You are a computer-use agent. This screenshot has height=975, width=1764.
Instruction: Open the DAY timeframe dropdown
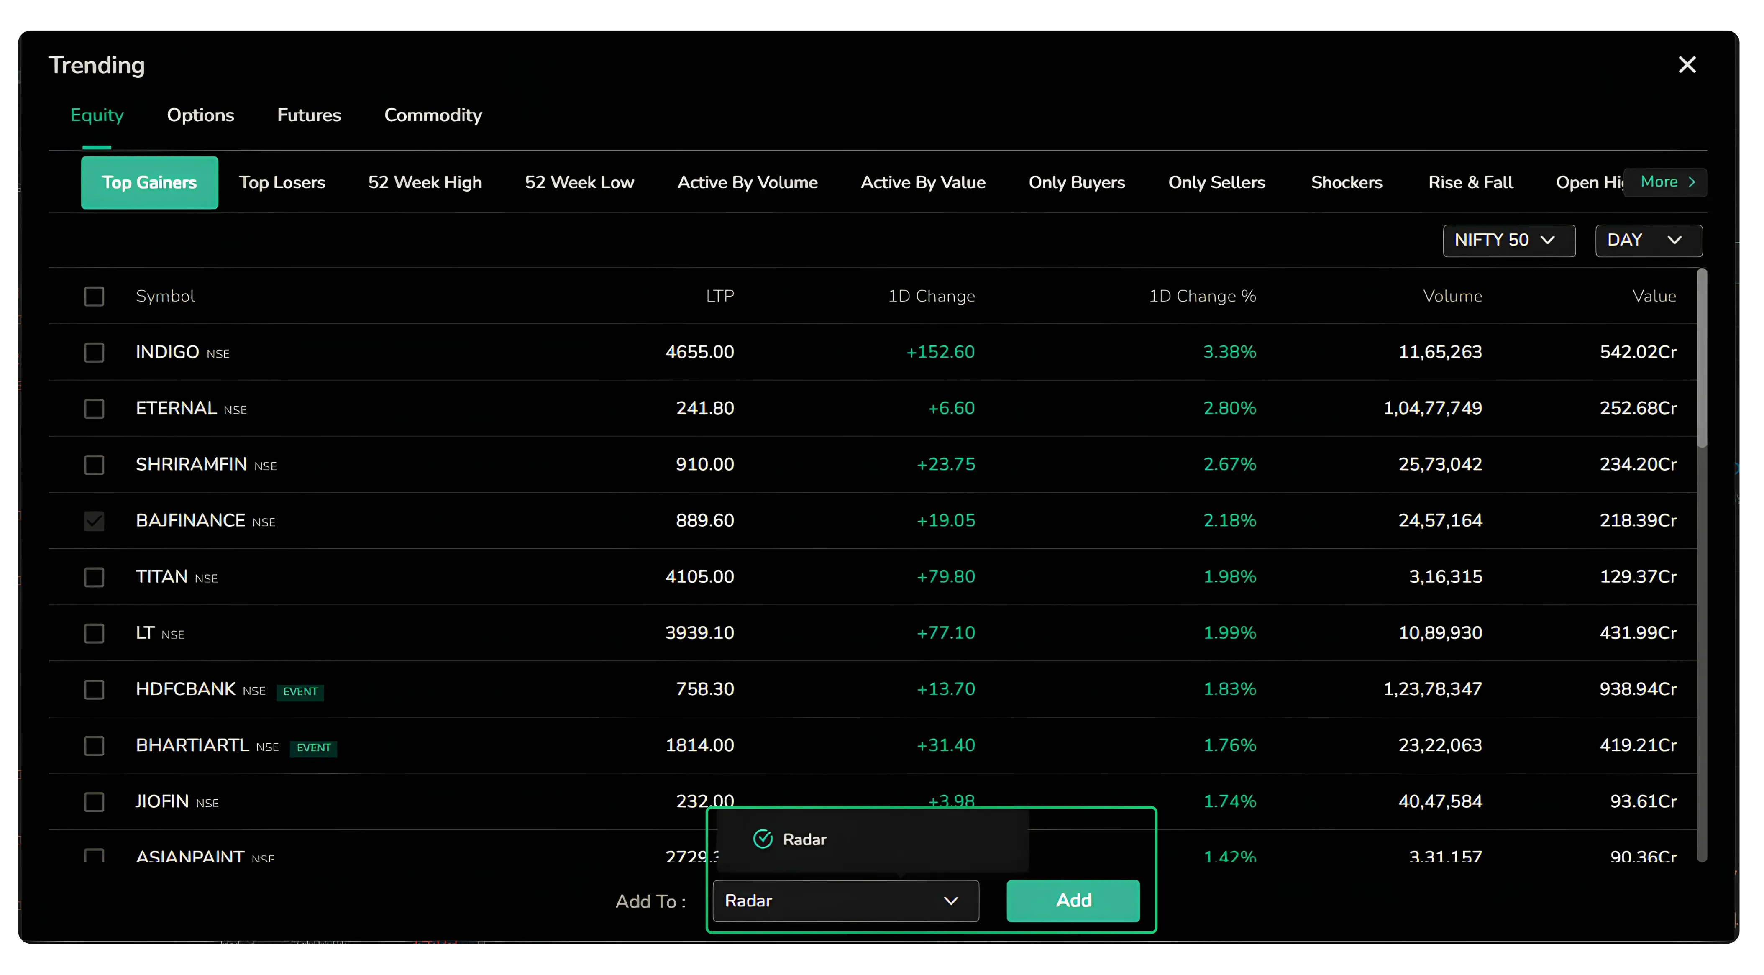tap(1648, 241)
